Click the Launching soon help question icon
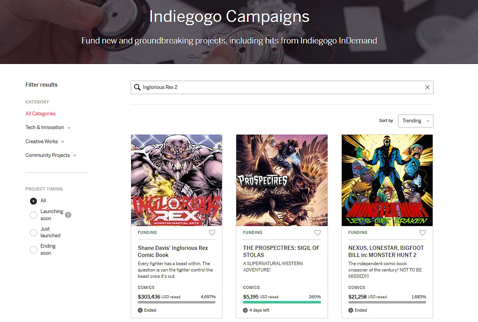This screenshot has height=322, width=478. pos(68,215)
